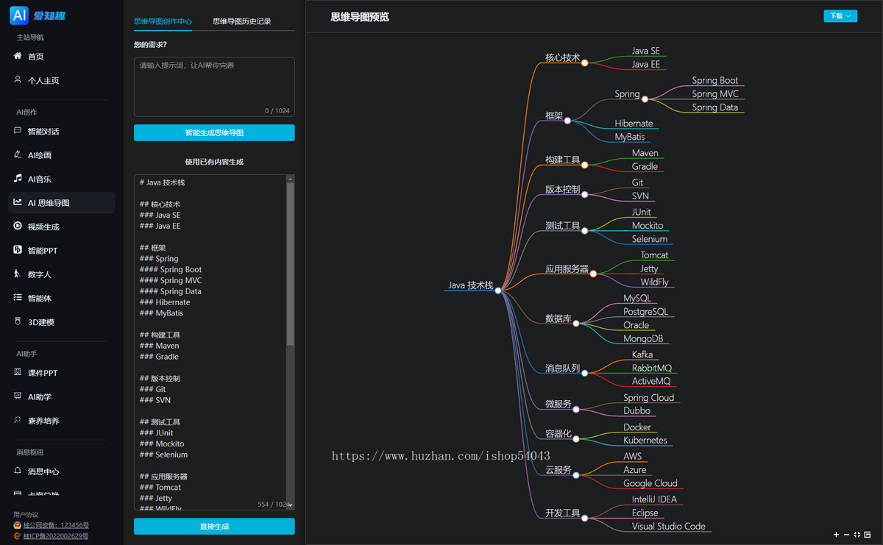
Task: Open the 下载 download dropdown
Action: click(840, 15)
